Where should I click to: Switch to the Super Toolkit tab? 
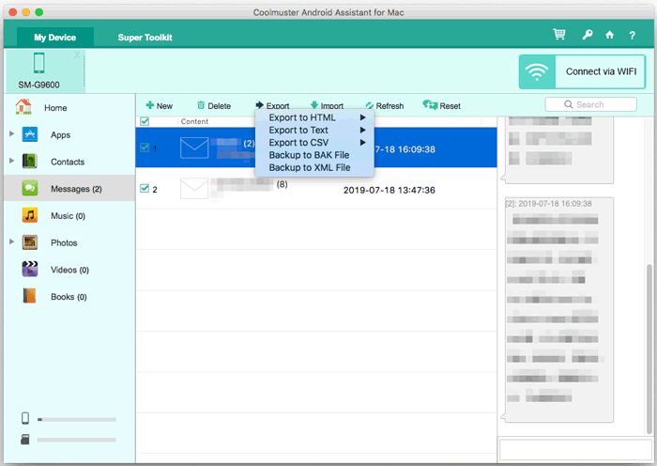pyautogui.click(x=145, y=38)
